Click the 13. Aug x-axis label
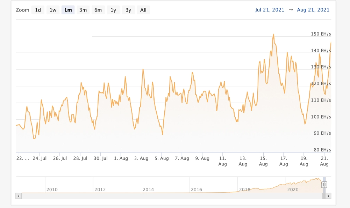Viewport: 350px width, 208px height. [243, 161]
